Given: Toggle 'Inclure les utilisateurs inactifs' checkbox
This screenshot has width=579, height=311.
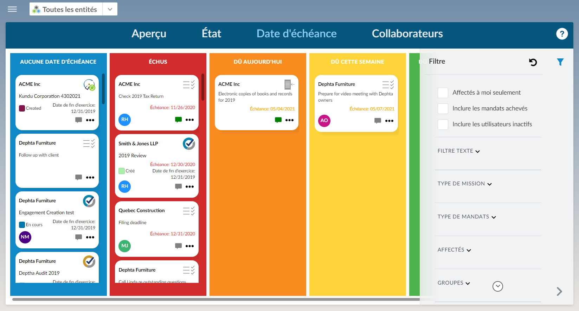Looking at the screenshot, I should [443, 125].
